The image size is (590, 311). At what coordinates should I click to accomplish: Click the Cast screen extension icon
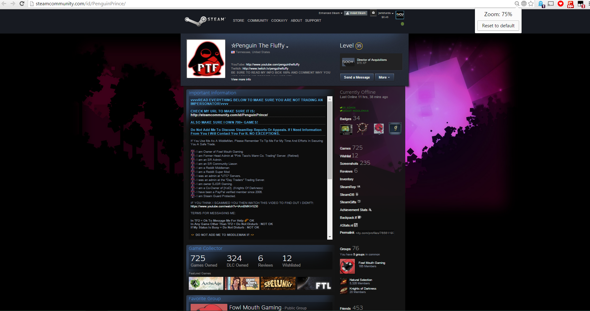click(x=551, y=4)
